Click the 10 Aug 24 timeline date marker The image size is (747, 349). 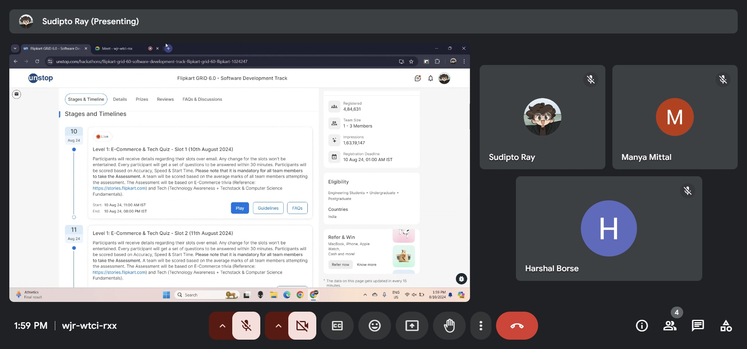(x=74, y=135)
